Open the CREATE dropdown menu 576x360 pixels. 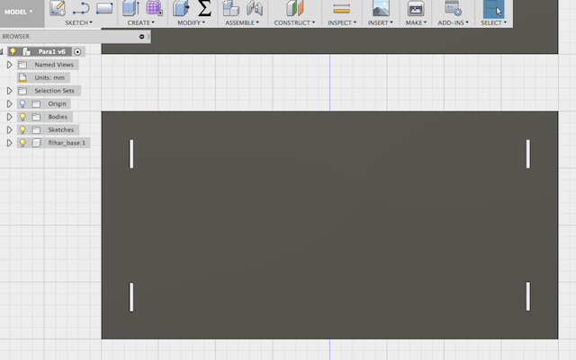pos(141,22)
